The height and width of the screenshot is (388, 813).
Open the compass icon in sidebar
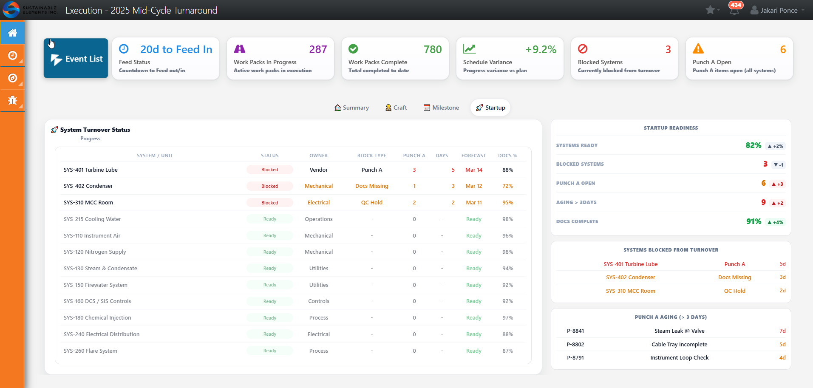coord(12,78)
